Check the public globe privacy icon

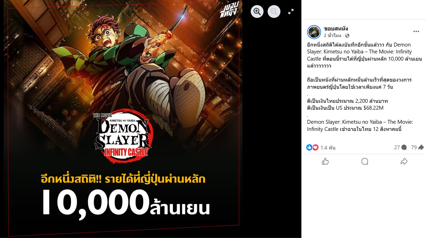click(347, 36)
